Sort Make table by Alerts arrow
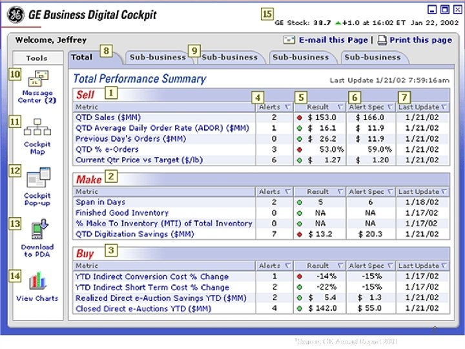Image resolution: width=465 pixels, height=349 pixels. coord(287,191)
